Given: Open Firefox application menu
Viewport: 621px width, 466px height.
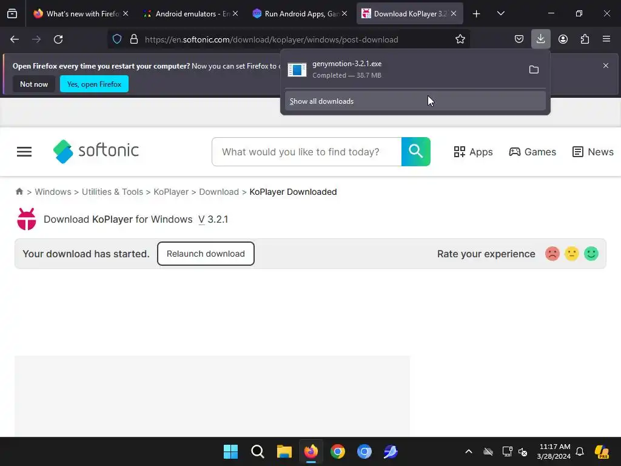Looking at the screenshot, I should pyautogui.click(x=606, y=39).
